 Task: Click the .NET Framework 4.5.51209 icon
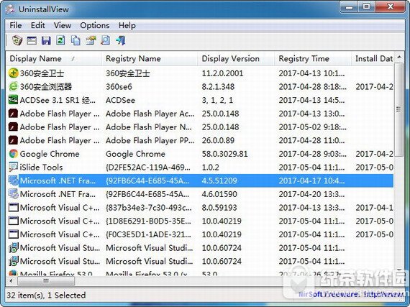(14, 180)
